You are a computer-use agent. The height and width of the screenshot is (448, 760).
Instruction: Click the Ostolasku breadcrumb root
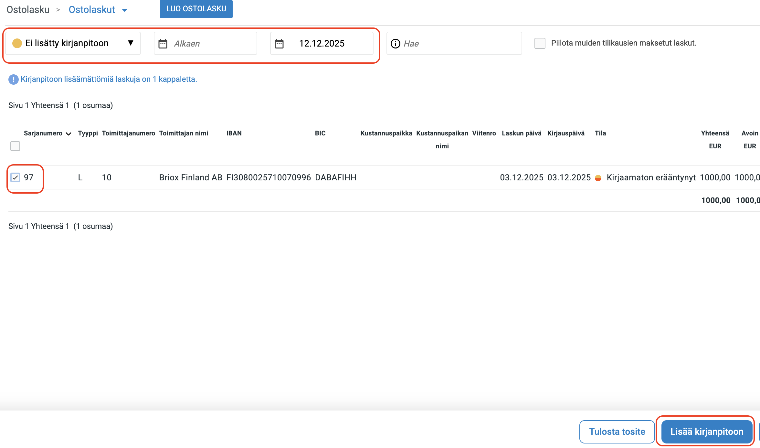pos(28,10)
